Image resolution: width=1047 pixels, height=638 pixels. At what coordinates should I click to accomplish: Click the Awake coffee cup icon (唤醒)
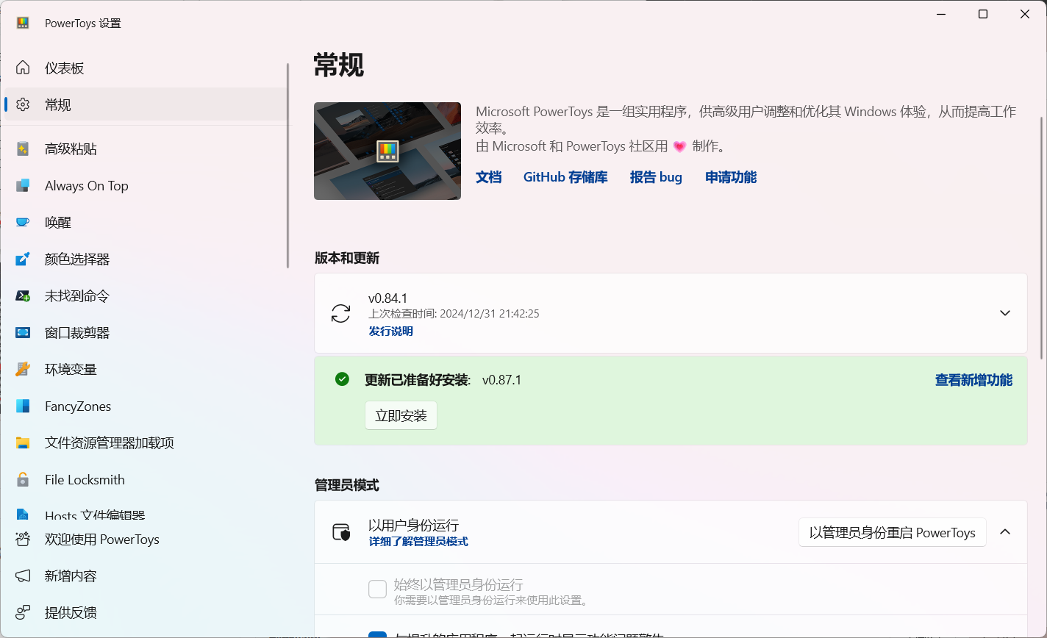(x=23, y=222)
